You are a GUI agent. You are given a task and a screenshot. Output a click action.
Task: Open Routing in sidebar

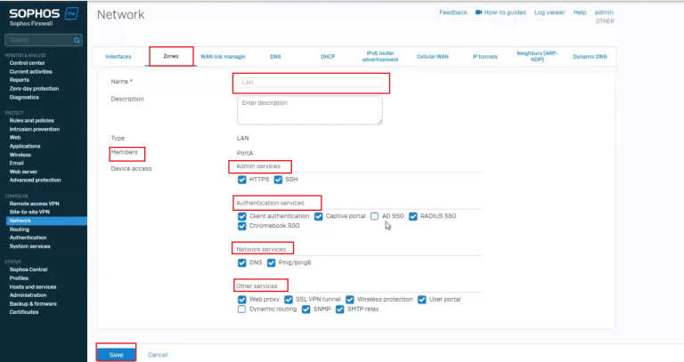coord(20,229)
